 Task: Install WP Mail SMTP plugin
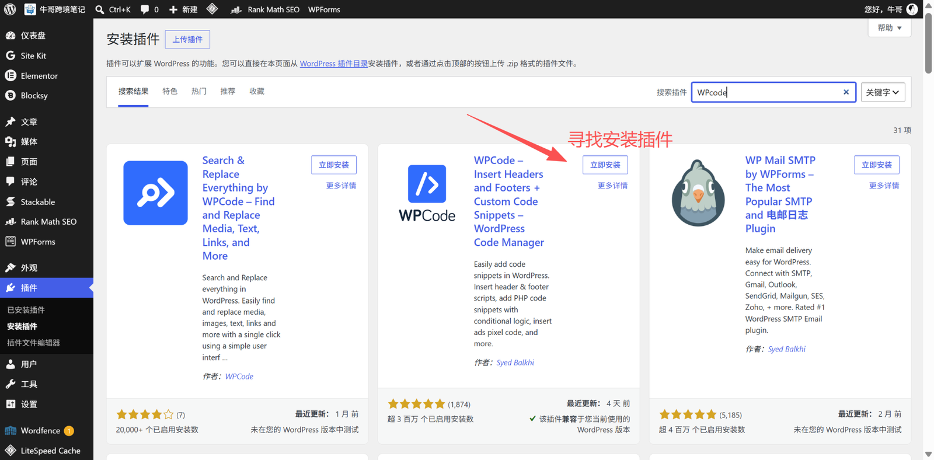point(877,165)
